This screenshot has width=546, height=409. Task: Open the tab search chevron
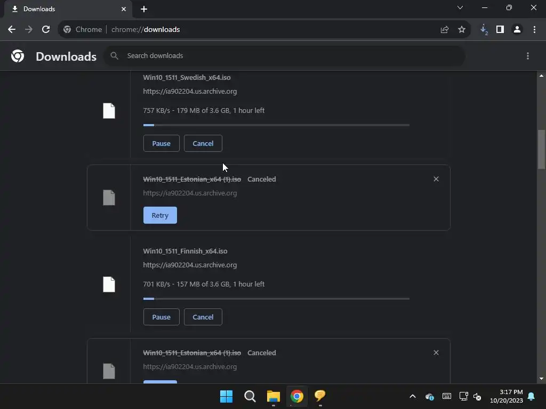[460, 7]
